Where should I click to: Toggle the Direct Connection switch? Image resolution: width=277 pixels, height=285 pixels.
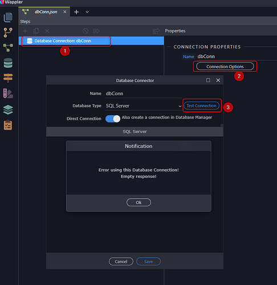(113, 119)
